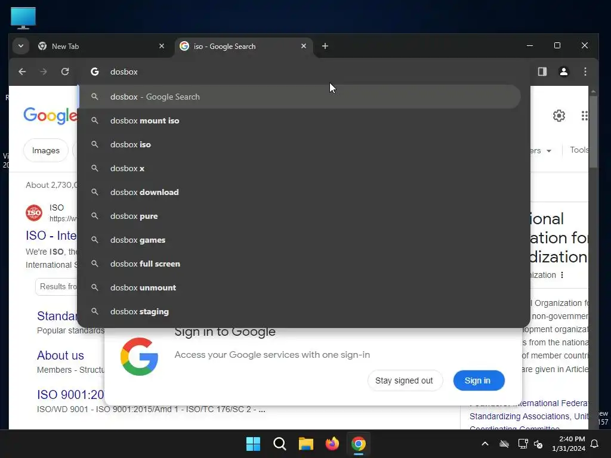Viewport: 611px width, 458px height.
Task: Click the search icon beside dosbox staging
Action: [x=95, y=311]
